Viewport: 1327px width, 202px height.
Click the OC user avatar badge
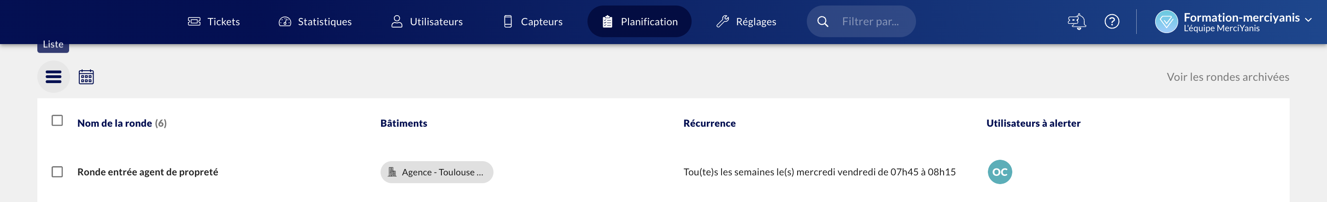(999, 172)
